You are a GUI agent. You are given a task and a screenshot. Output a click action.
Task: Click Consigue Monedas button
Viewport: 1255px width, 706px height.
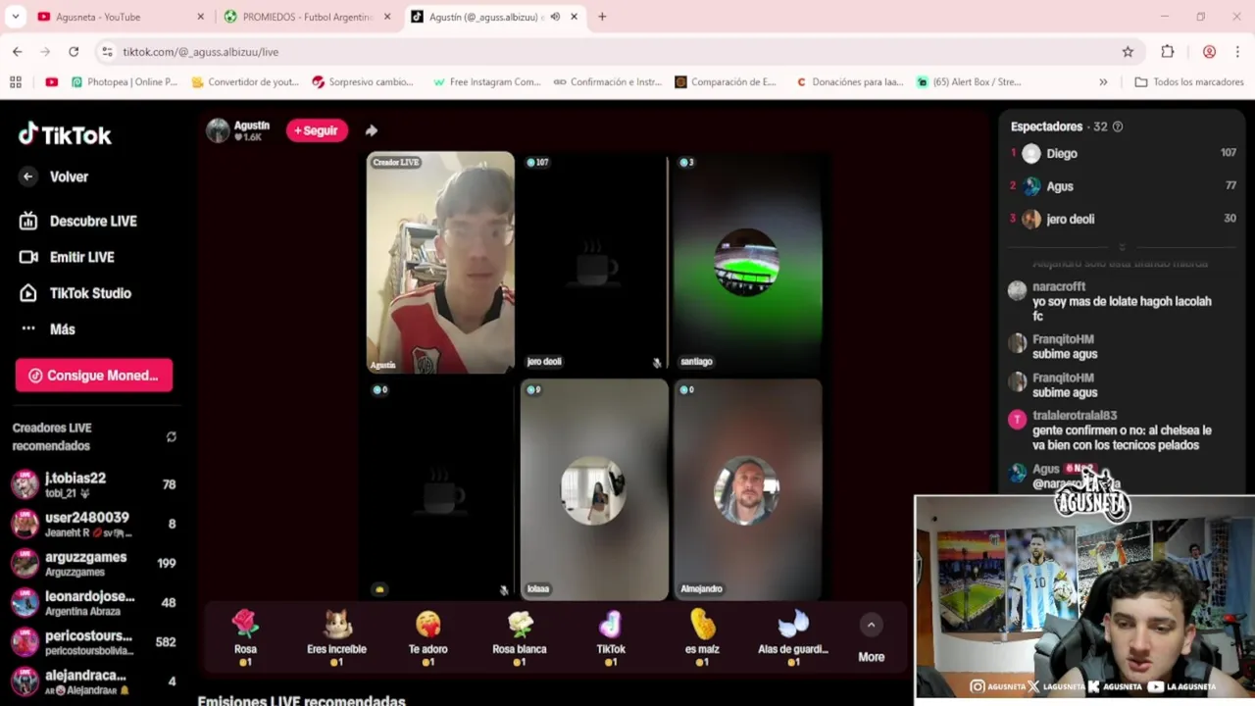pyautogui.click(x=94, y=376)
